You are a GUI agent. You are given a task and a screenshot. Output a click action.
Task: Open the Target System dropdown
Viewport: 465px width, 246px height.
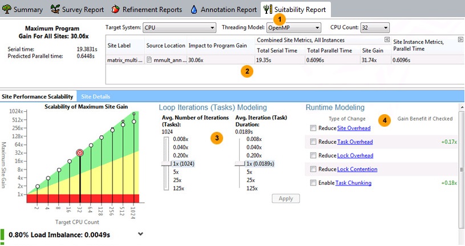179,27
